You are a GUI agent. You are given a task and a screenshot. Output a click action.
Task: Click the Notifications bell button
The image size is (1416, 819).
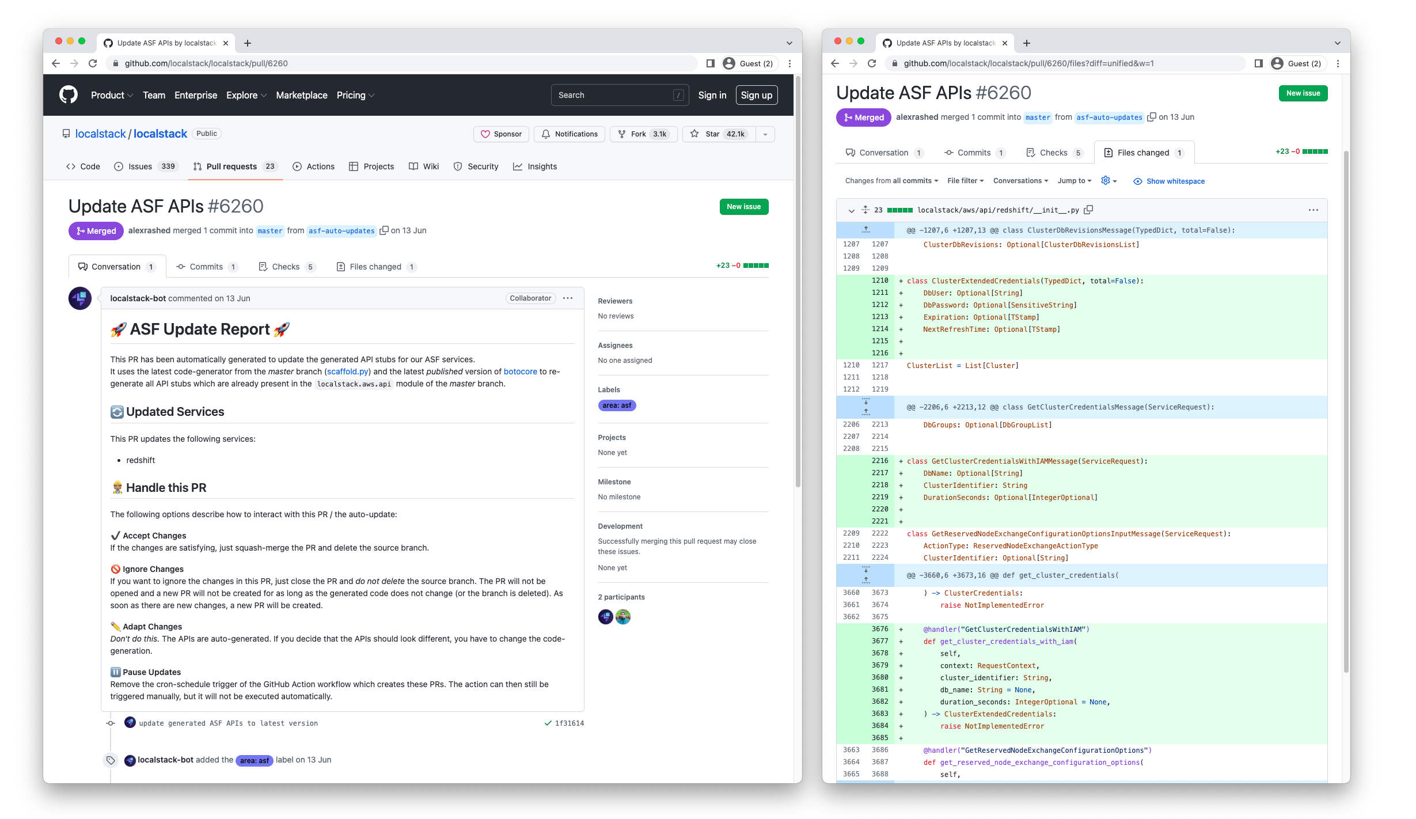569,134
